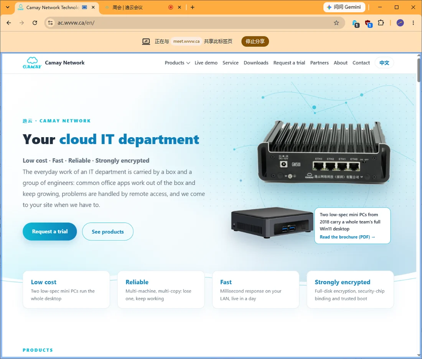Click the Fast feature card
Viewport: 422px width, 359px height.
point(256,290)
